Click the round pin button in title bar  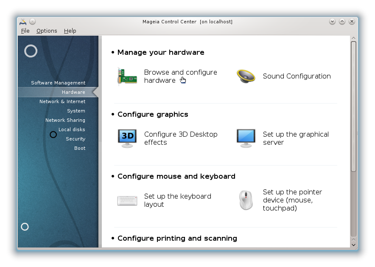coord(33,22)
